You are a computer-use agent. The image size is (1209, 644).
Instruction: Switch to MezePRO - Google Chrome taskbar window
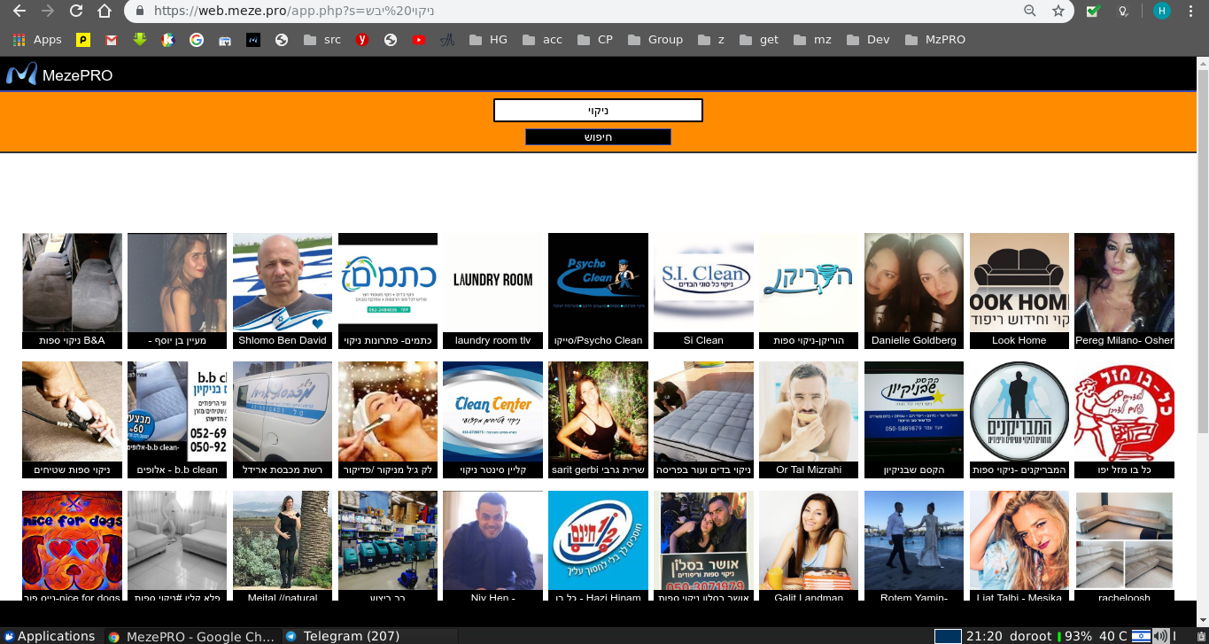pyautogui.click(x=191, y=636)
